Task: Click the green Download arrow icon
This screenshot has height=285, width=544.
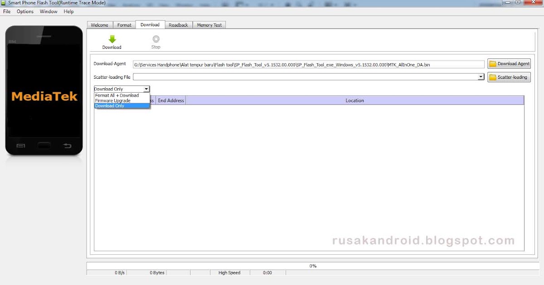Action: [x=112, y=38]
